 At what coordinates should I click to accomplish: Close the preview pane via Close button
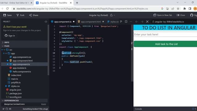tap(181, 15)
